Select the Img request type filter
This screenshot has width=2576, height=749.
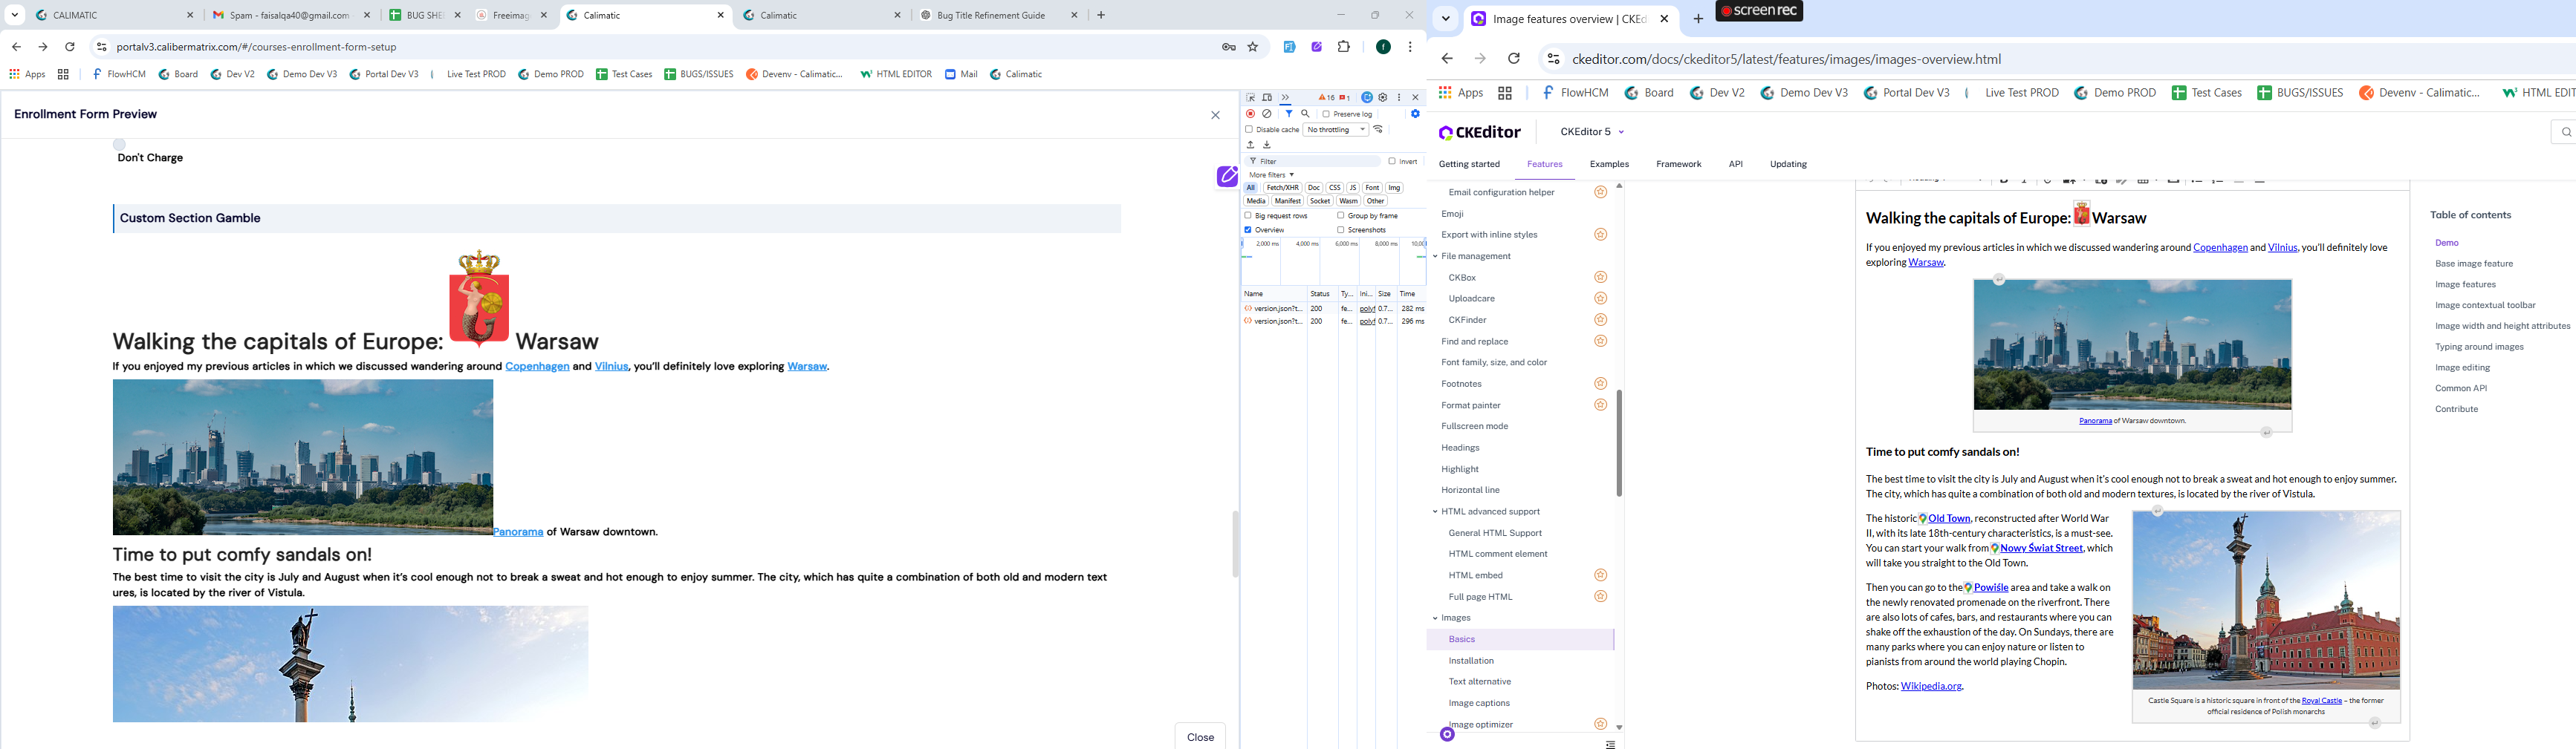[x=1394, y=188]
